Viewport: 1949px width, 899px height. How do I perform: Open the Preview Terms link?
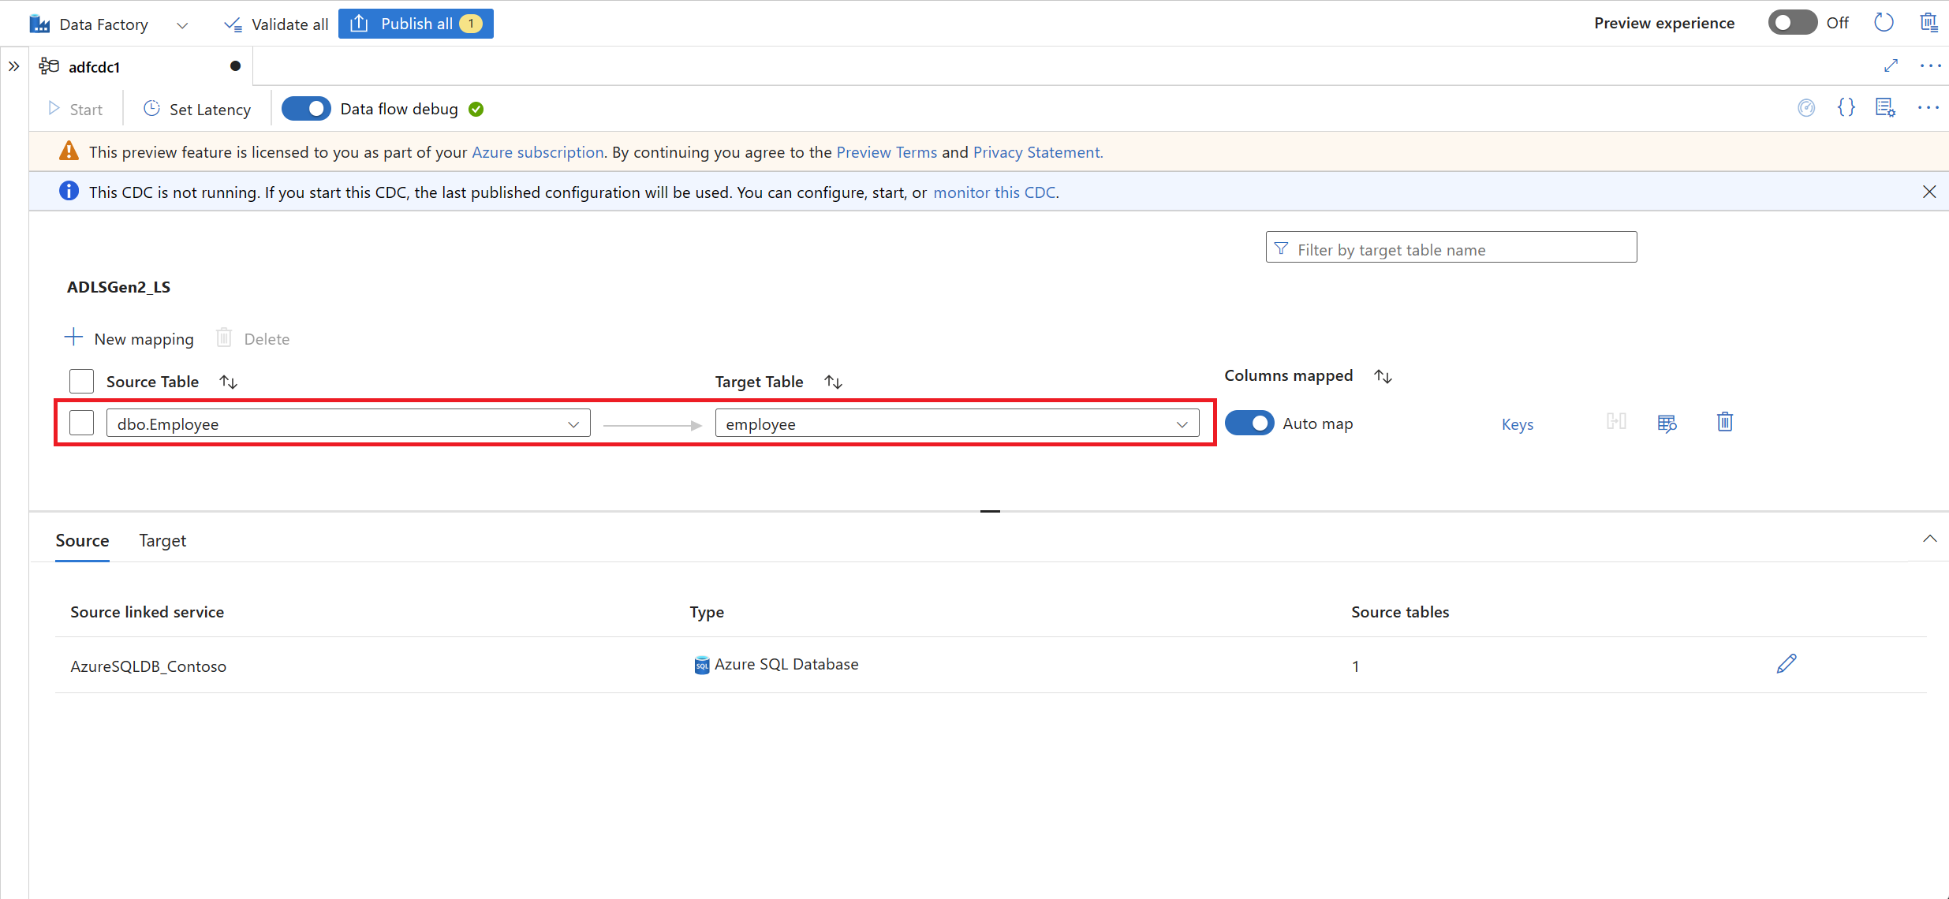(x=887, y=151)
